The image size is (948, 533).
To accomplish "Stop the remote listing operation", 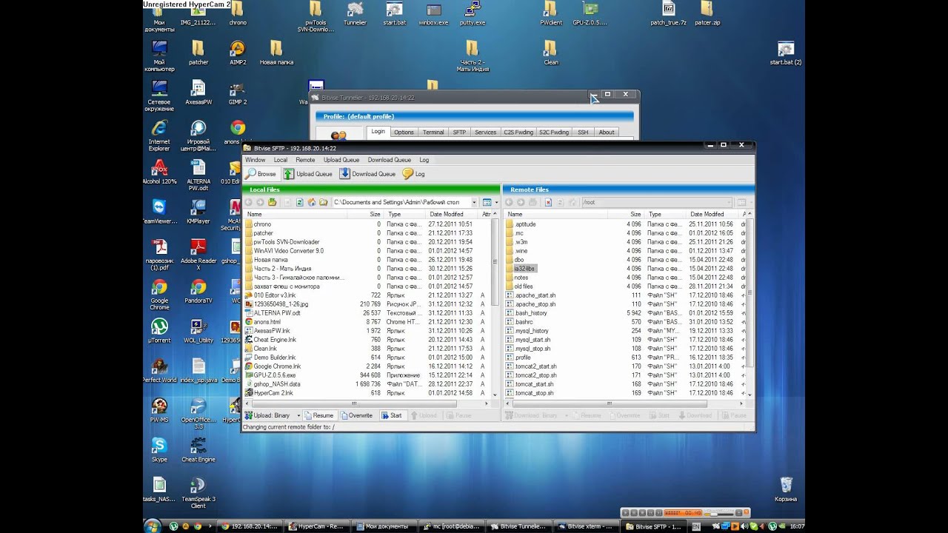I will [x=548, y=202].
